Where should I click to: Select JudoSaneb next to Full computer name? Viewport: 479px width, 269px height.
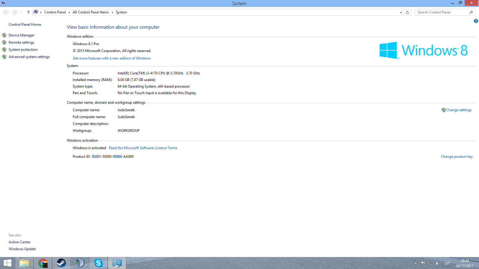point(126,117)
